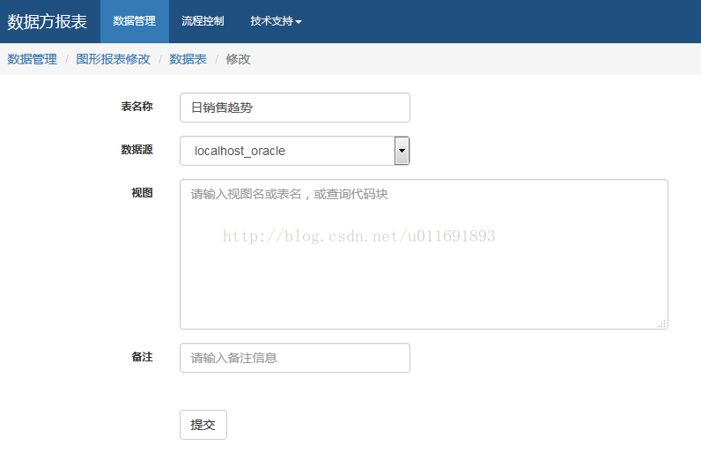Submit the form with 提交 button
701x453 pixels.
tap(203, 425)
